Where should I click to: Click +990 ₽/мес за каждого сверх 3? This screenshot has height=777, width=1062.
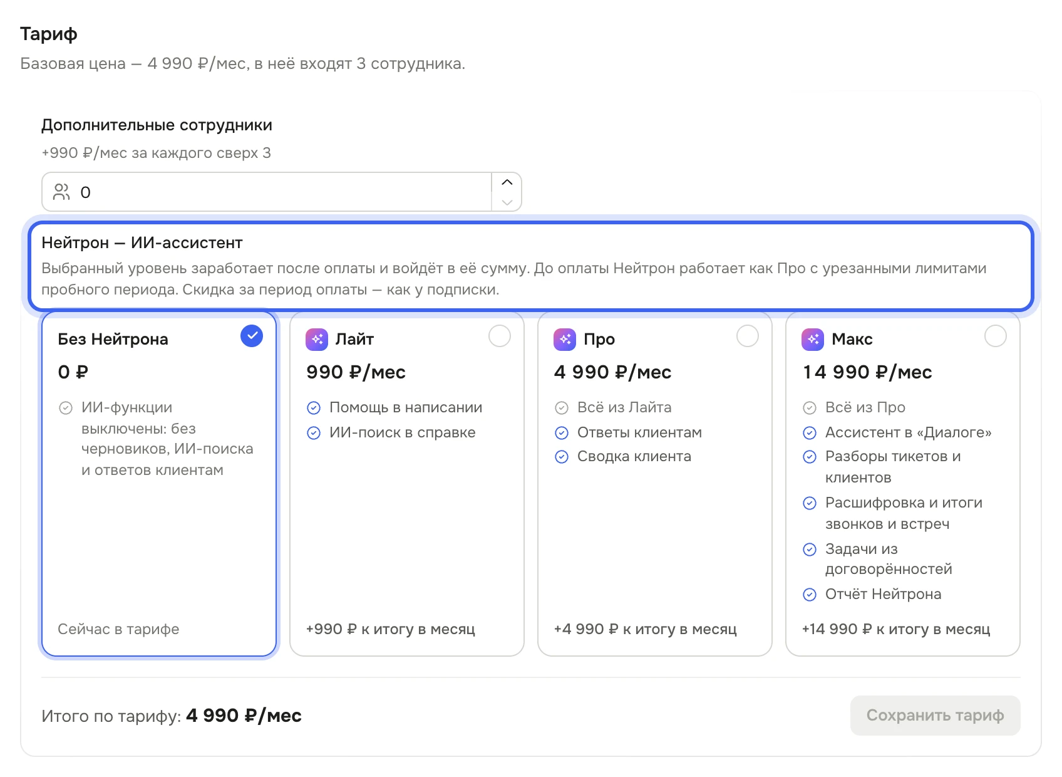(156, 153)
